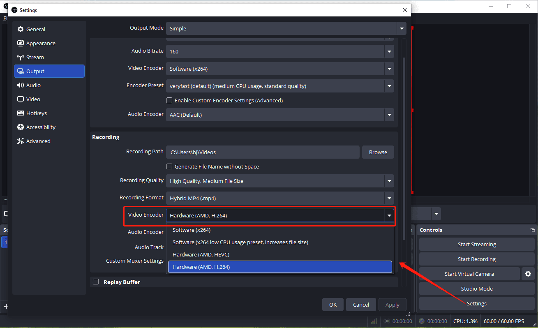Open the Advanced settings wrench icon
538x328 pixels.
[20, 141]
